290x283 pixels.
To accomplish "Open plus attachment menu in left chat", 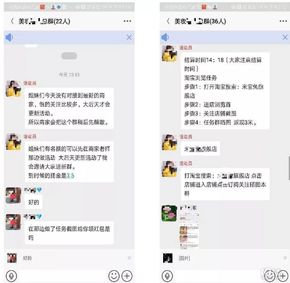I will [x=127, y=276].
